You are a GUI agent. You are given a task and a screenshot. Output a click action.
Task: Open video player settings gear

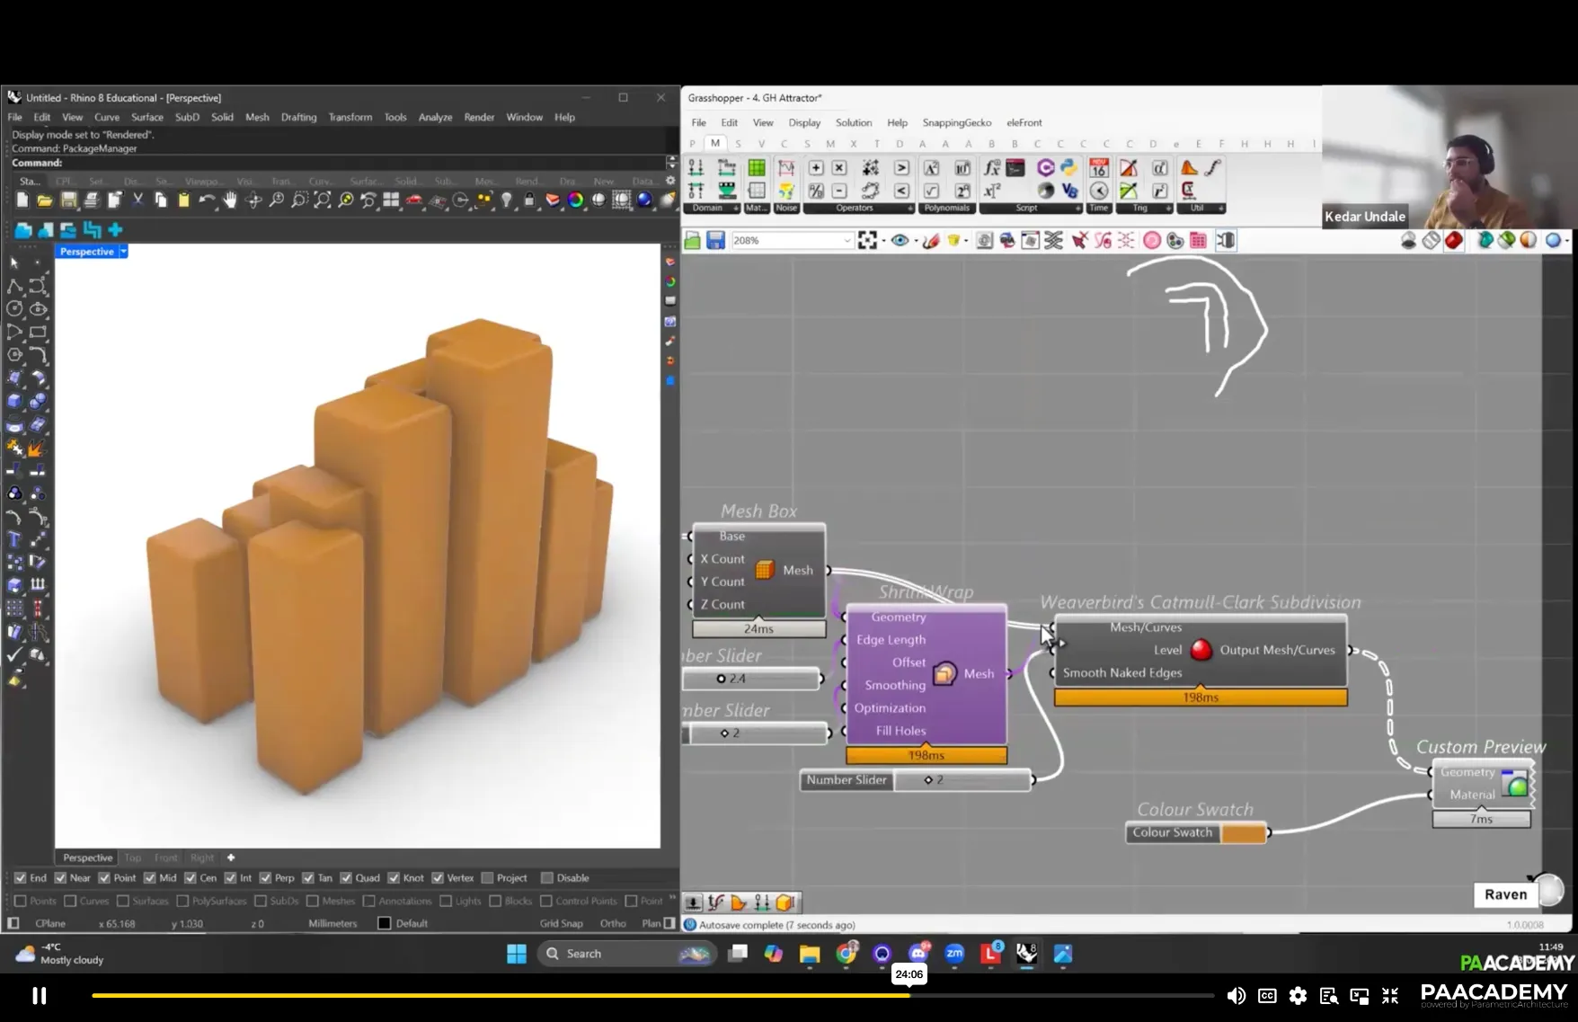click(1298, 995)
